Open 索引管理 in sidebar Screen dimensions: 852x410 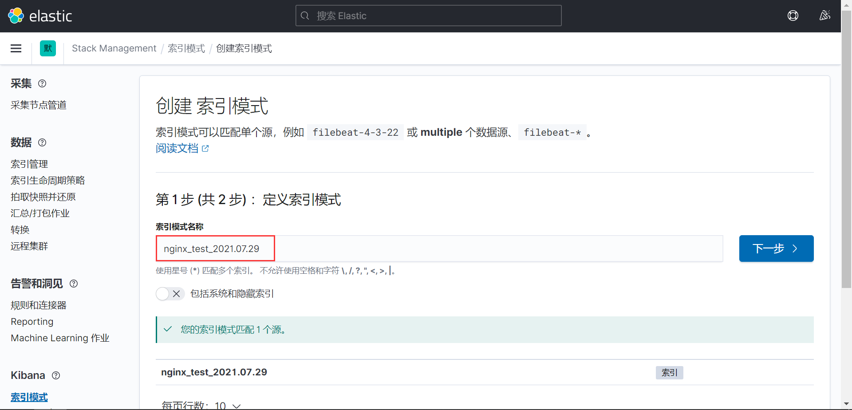pyautogui.click(x=29, y=164)
